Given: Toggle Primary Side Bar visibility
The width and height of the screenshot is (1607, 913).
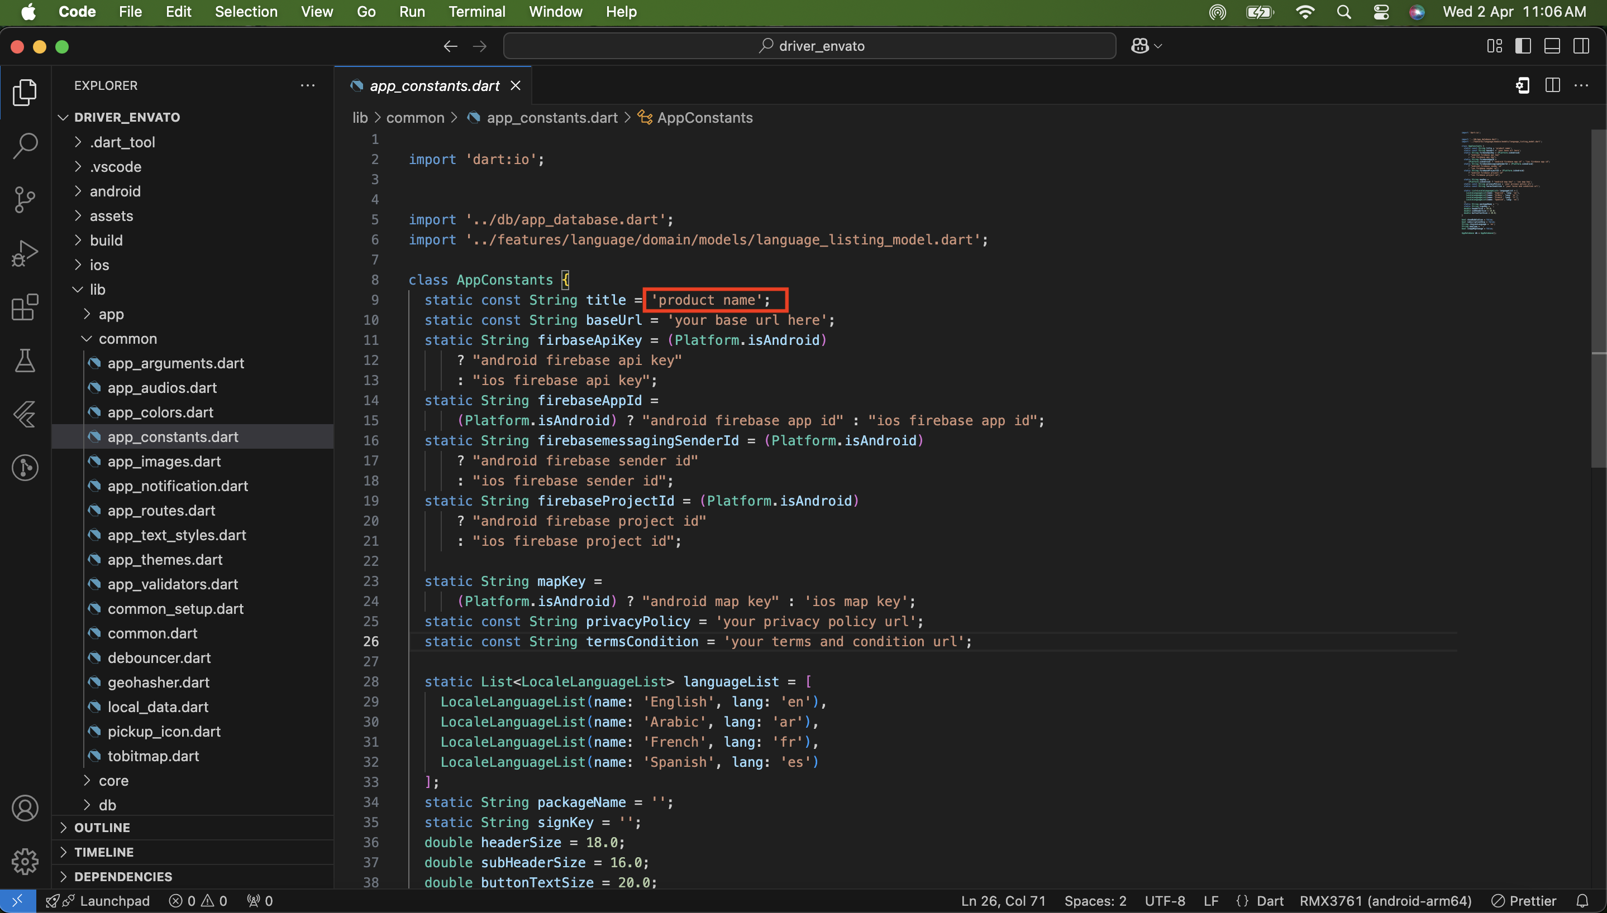Looking at the screenshot, I should click(x=1523, y=46).
